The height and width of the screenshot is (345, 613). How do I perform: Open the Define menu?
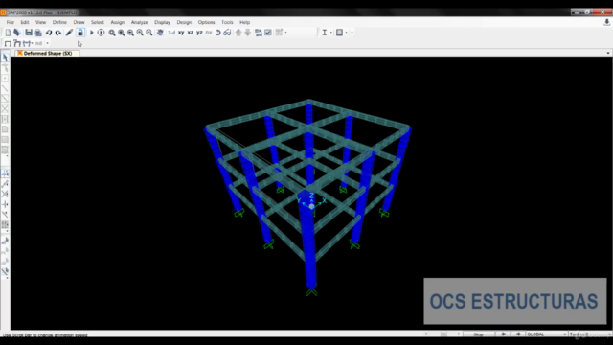pyautogui.click(x=59, y=22)
